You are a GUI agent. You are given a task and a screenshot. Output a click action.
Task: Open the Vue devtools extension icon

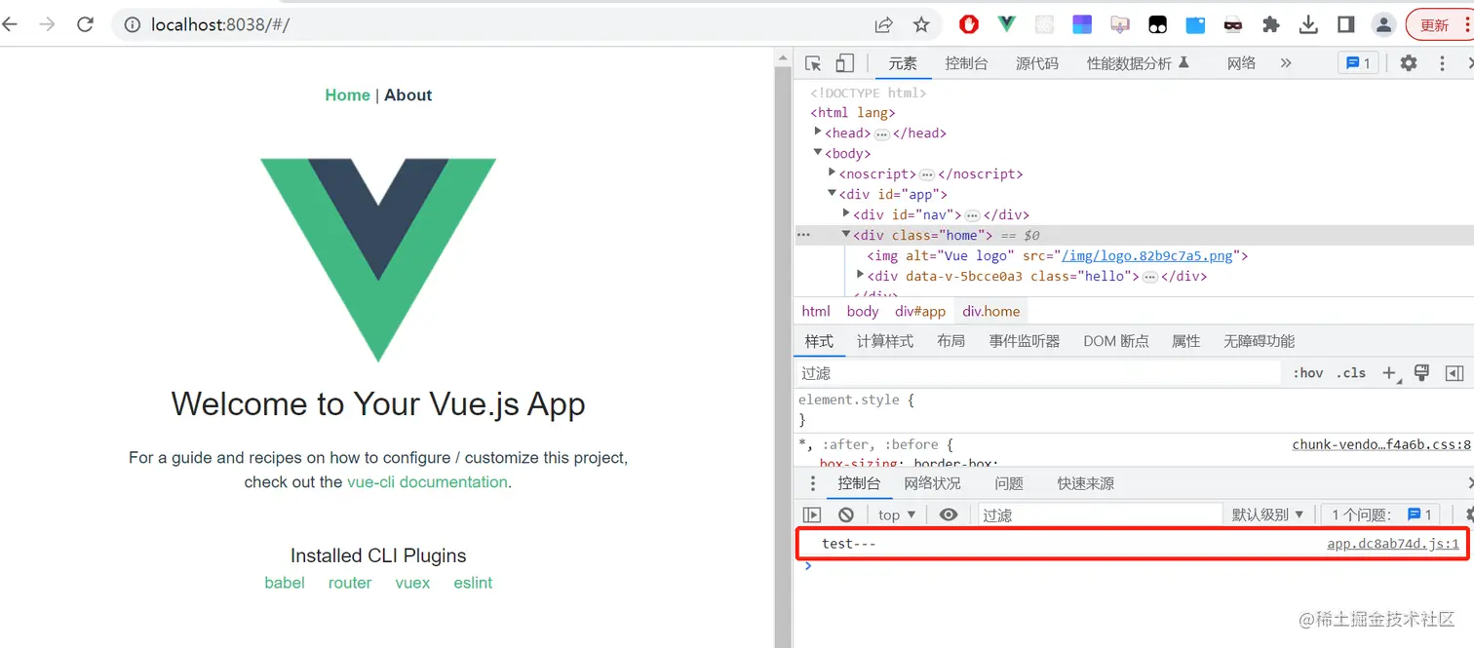tap(1007, 24)
